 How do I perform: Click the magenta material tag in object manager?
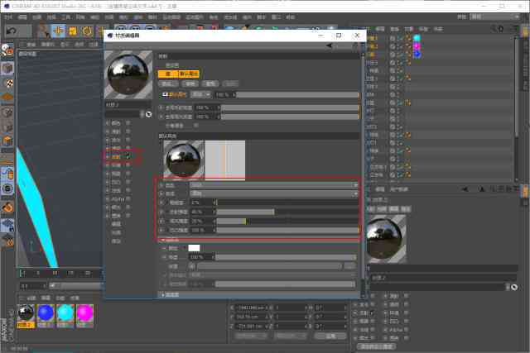pyautogui.click(x=417, y=46)
